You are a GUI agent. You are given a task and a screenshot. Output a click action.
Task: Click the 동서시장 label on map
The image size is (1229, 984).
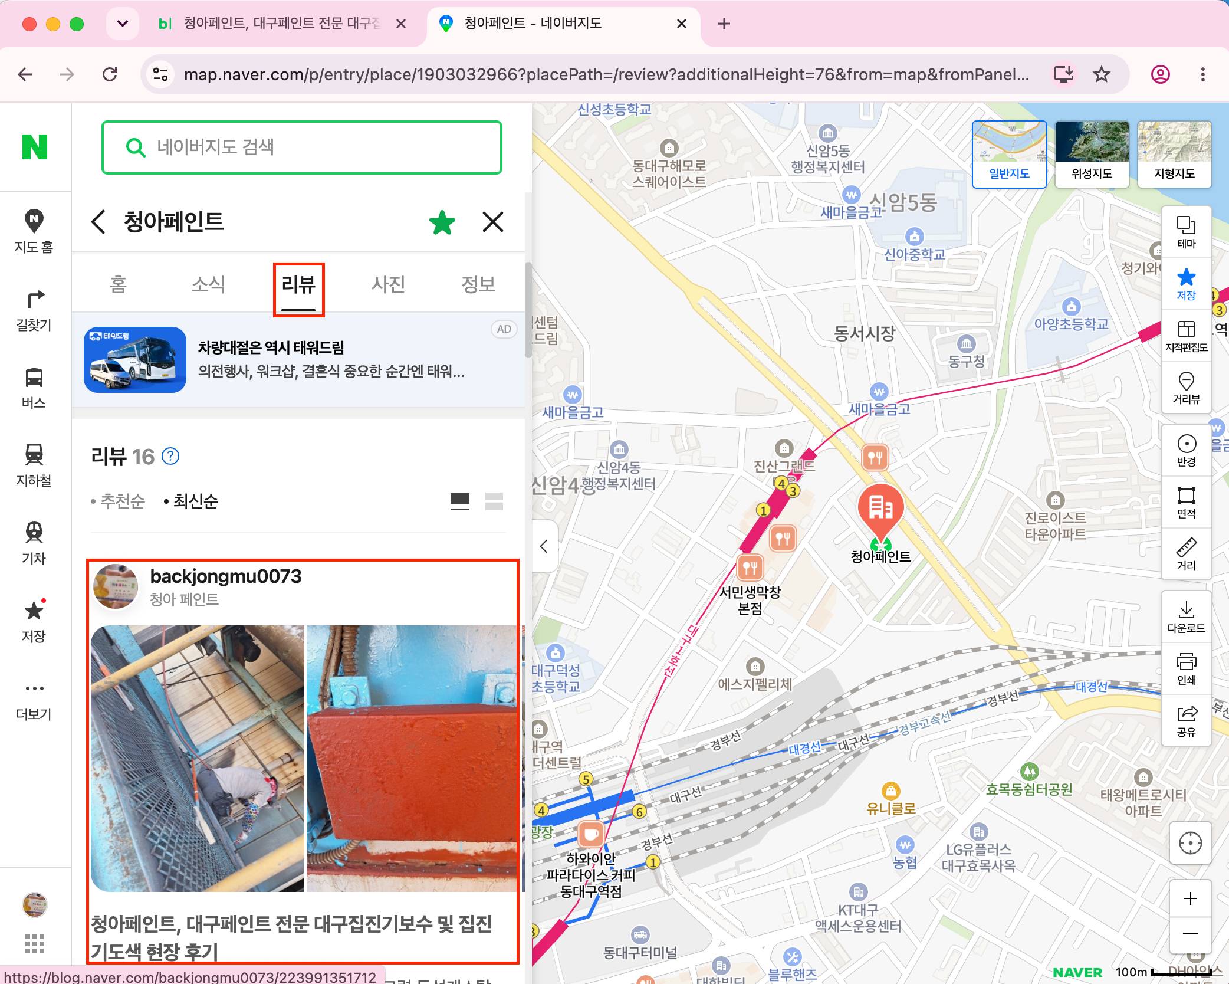pos(864,334)
